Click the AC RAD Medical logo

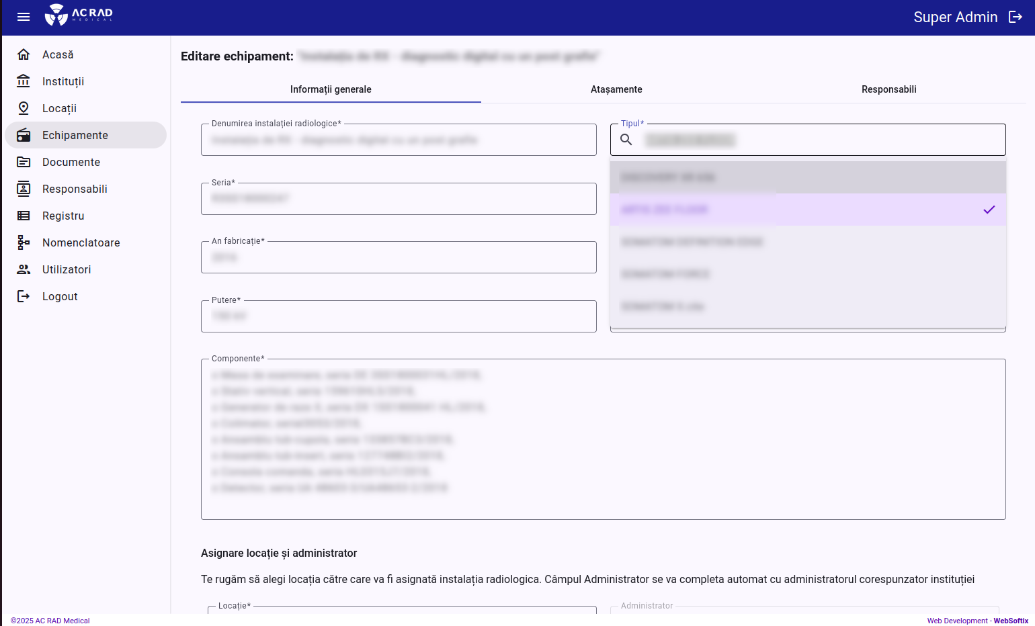79,15
